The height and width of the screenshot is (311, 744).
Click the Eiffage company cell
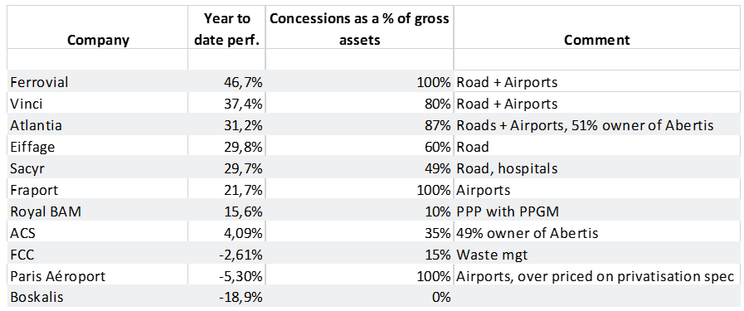coord(98,147)
